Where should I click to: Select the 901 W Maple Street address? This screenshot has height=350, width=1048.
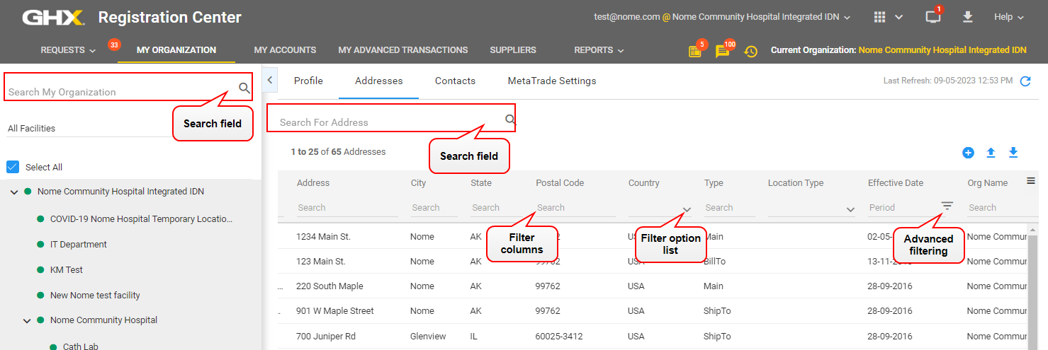(335, 311)
